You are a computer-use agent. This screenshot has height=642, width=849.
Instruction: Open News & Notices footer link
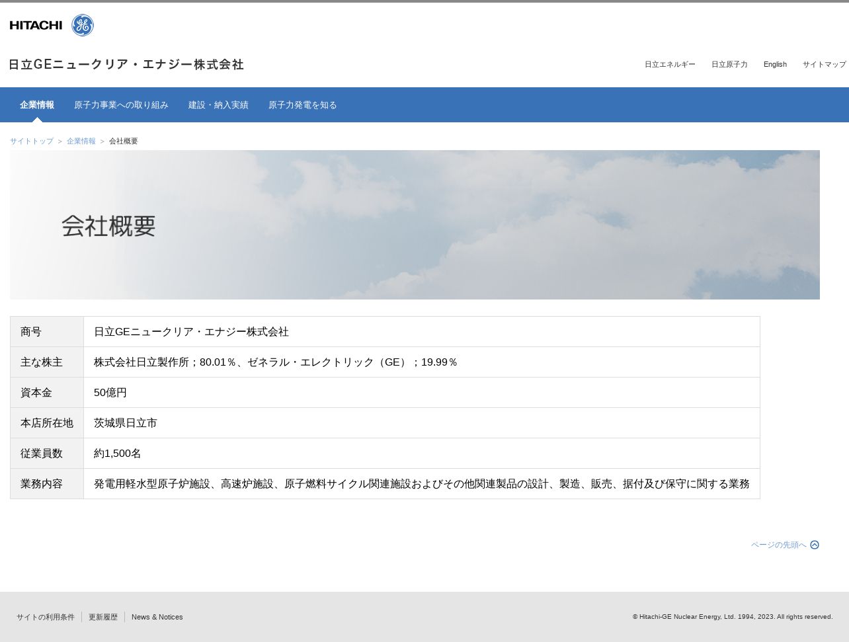pyautogui.click(x=157, y=617)
